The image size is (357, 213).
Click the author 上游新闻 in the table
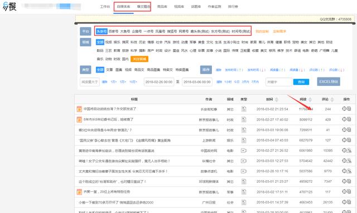[209, 141]
